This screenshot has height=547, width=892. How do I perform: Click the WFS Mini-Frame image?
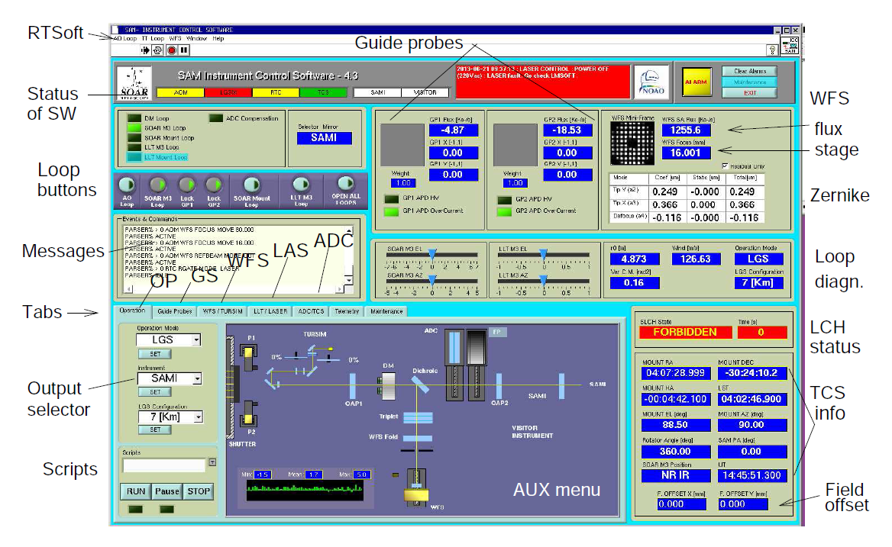(632, 143)
